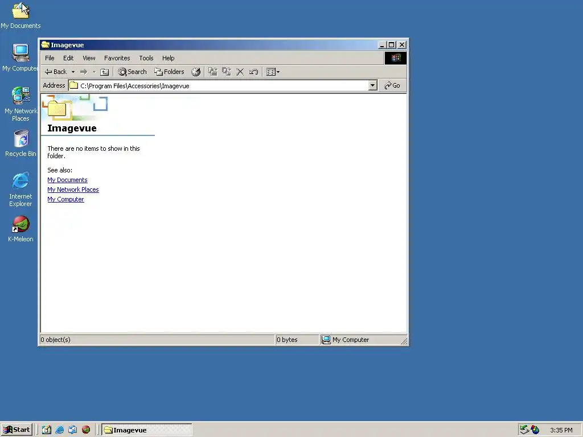Launch Internet Explorer from quick launch
583x437 pixels.
click(x=59, y=430)
